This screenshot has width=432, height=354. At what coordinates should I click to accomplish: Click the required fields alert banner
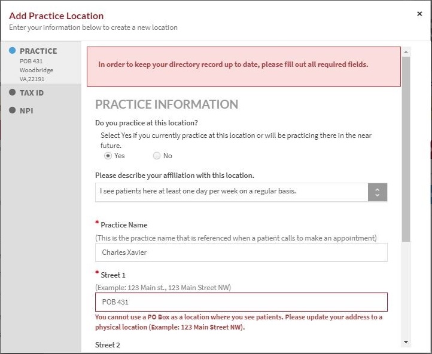coord(244,66)
